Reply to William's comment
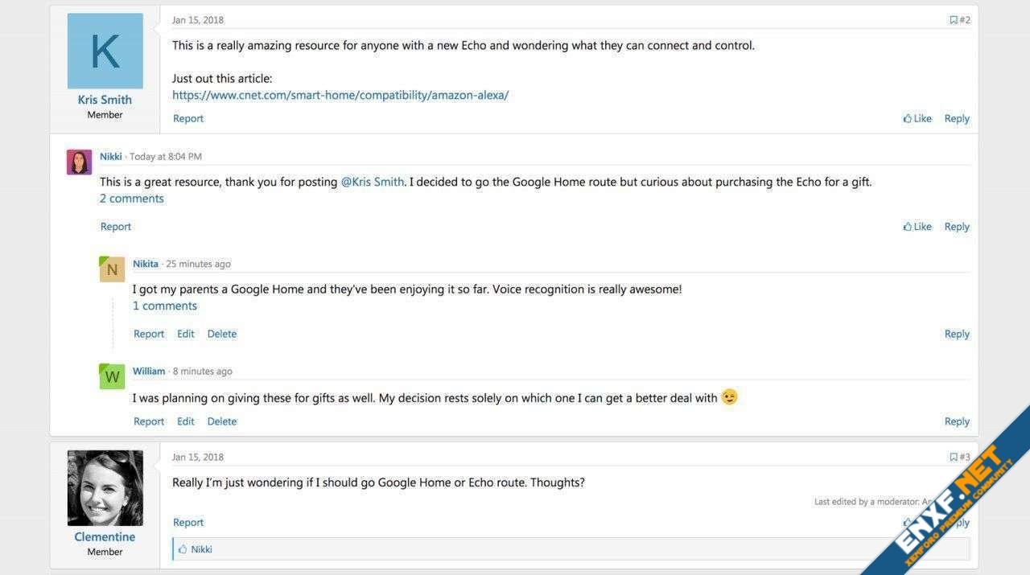The width and height of the screenshot is (1030, 575). [x=957, y=421]
